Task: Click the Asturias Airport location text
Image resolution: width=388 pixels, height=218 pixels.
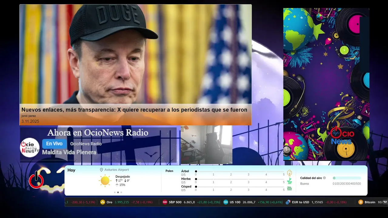Action: (x=116, y=170)
